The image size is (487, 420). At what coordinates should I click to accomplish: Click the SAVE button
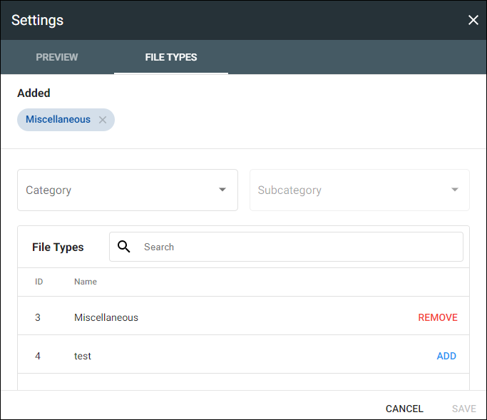464,409
